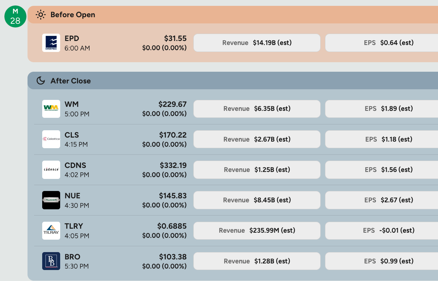
Task: Select NUE Revenue $8.45B estimate box
Action: coord(257,200)
